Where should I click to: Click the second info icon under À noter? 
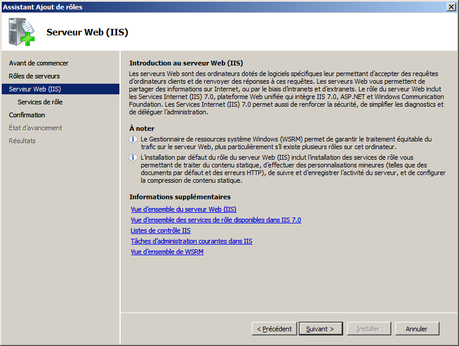(133, 158)
